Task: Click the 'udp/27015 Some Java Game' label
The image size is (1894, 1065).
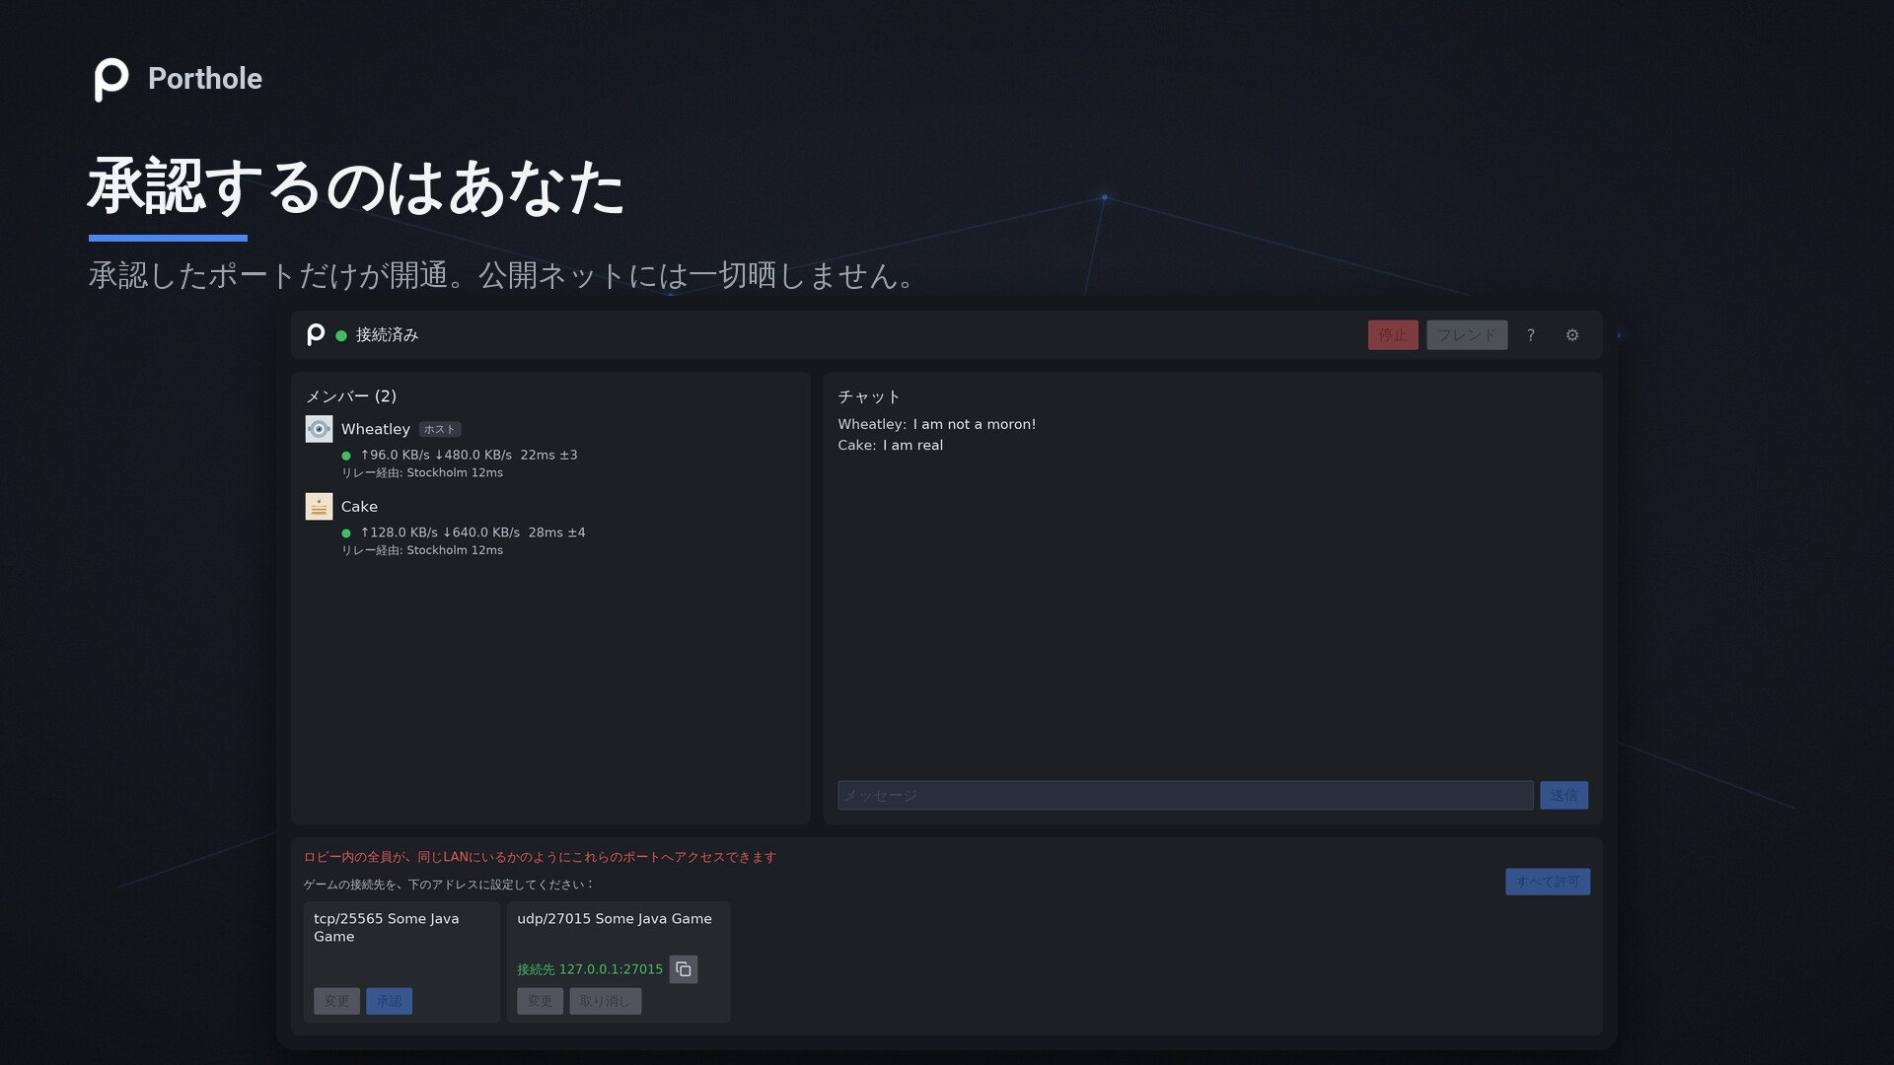Action: (615, 919)
